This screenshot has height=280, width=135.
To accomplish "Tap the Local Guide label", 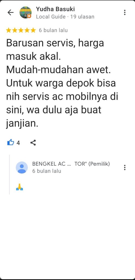I will click(x=51, y=17).
